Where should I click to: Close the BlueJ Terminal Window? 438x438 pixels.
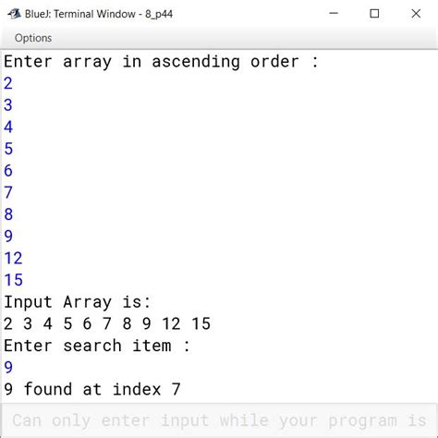tap(416, 14)
